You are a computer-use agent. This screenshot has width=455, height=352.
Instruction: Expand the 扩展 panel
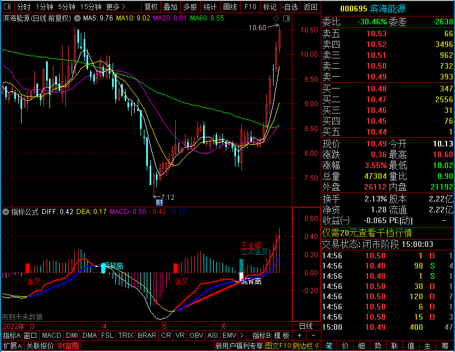(13, 346)
